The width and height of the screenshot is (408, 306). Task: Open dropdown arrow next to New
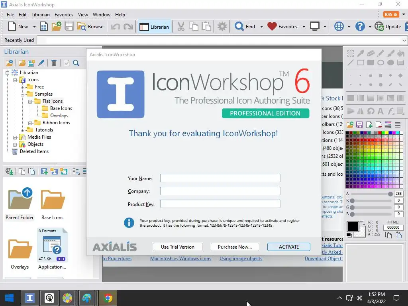tap(34, 27)
